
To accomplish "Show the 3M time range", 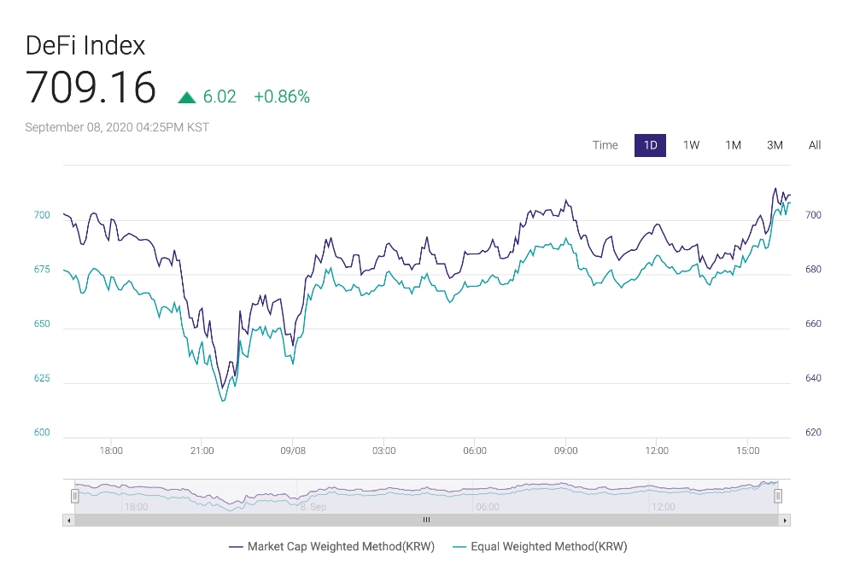I will click(775, 145).
